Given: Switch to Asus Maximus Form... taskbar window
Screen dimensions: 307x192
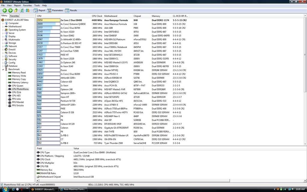Looking at the screenshot, I should point(73,189).
